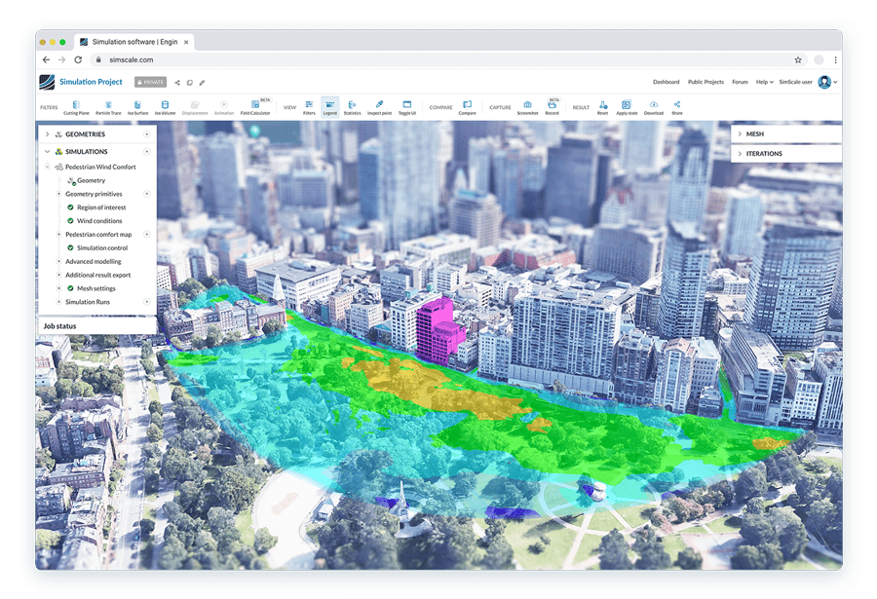Open the Iso Surface filter
The image size is (877, 599).
point(136,107)
